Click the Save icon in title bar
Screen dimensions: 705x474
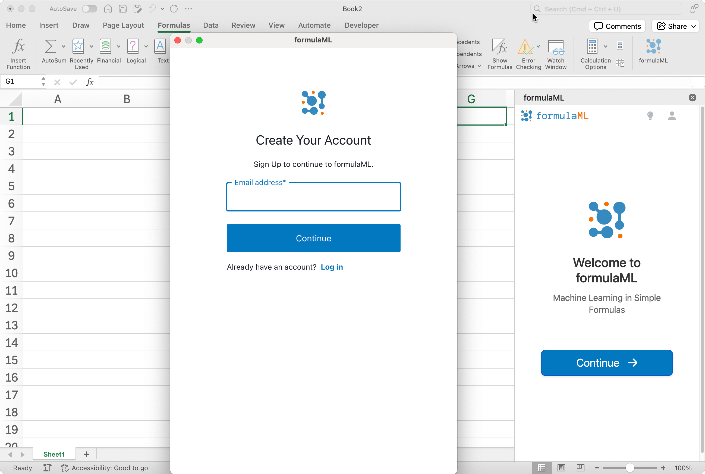[x=123, y=9]
